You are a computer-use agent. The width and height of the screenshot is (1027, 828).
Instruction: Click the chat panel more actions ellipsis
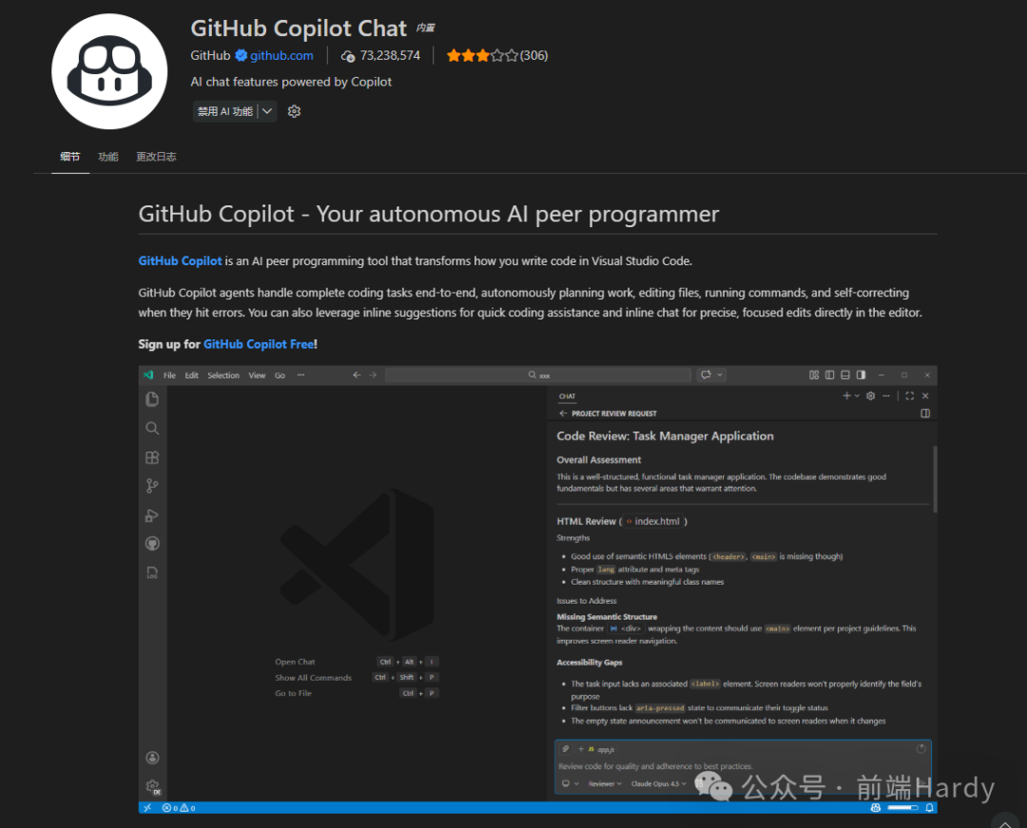pyautogui.click(x=886, y=395)
